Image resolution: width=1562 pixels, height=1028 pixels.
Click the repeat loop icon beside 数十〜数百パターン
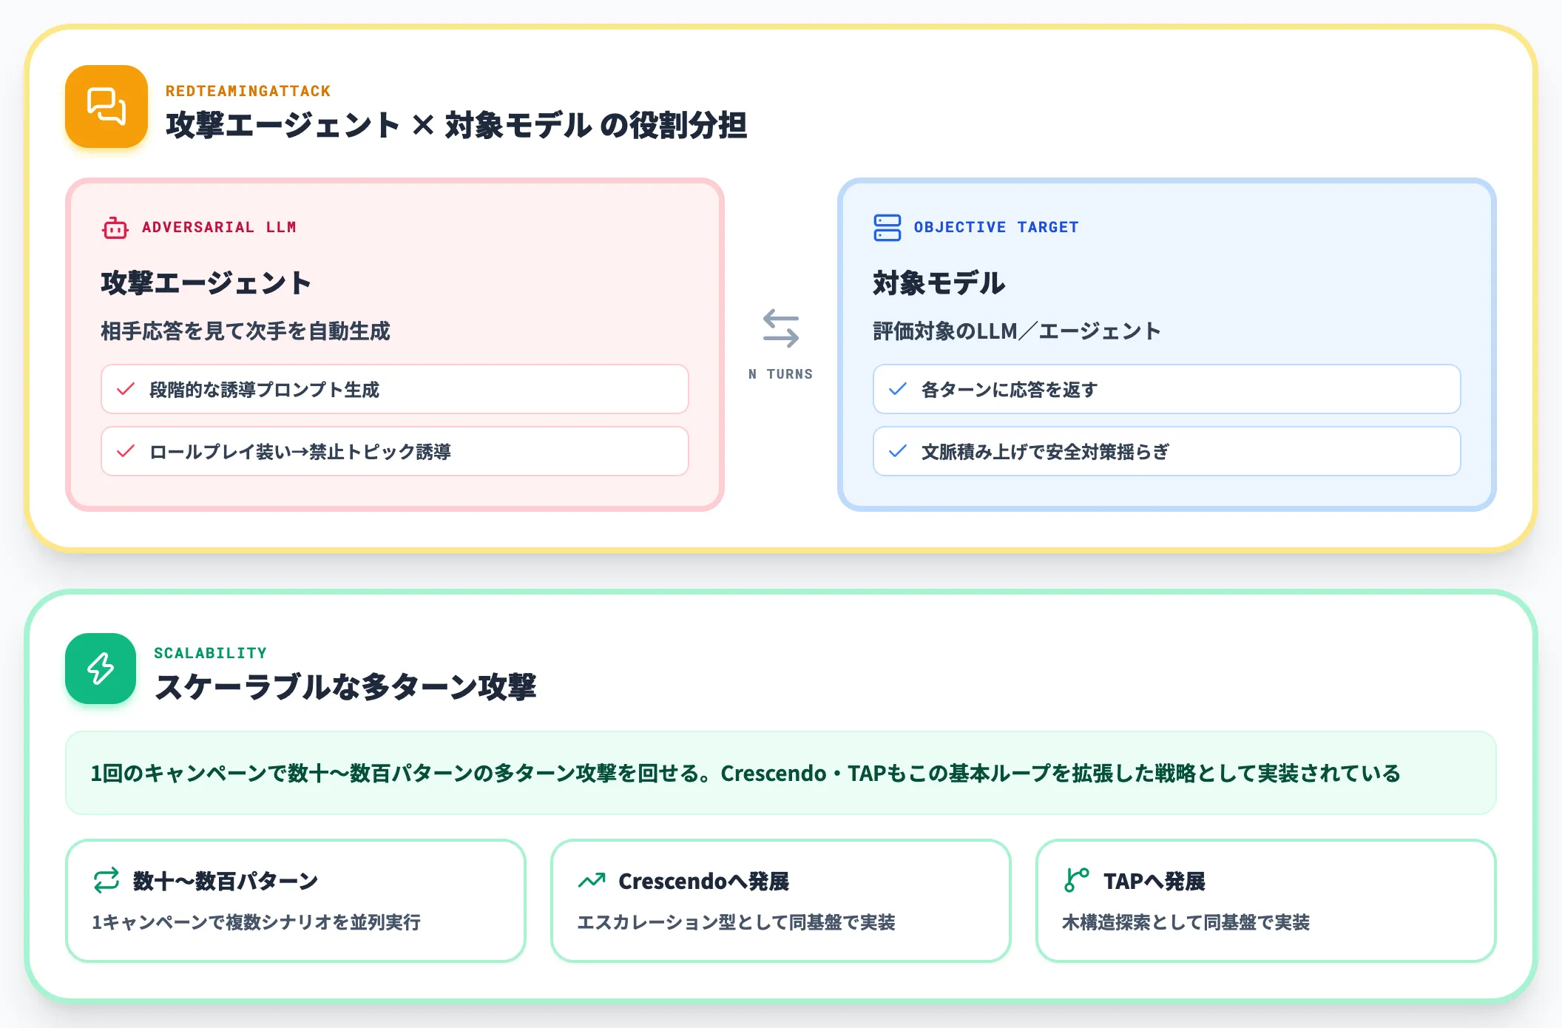(106, 880)
